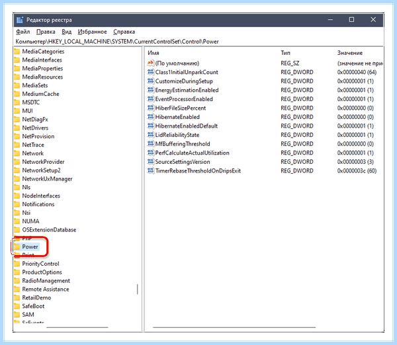Click the EventProcessorEnabled DWORD icon
Screen dimensions: 397x345
[150, 99]
